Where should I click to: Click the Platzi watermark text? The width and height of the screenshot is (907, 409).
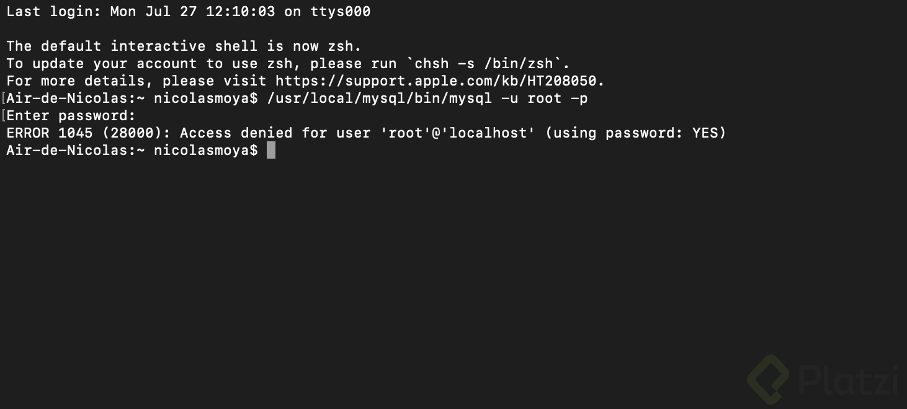click(848, 379)
